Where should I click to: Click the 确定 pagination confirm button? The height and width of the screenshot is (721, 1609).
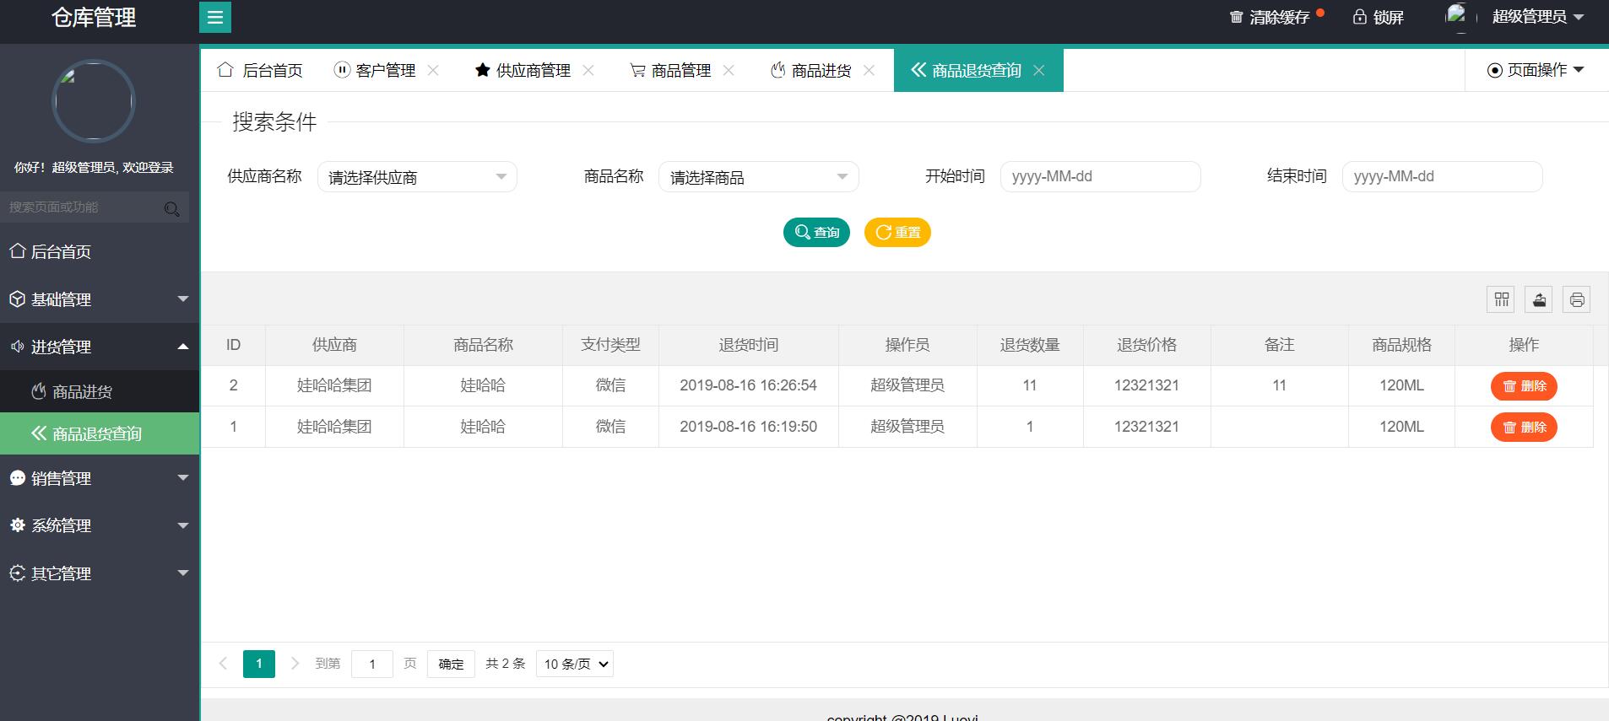click(x=451, y=665)
